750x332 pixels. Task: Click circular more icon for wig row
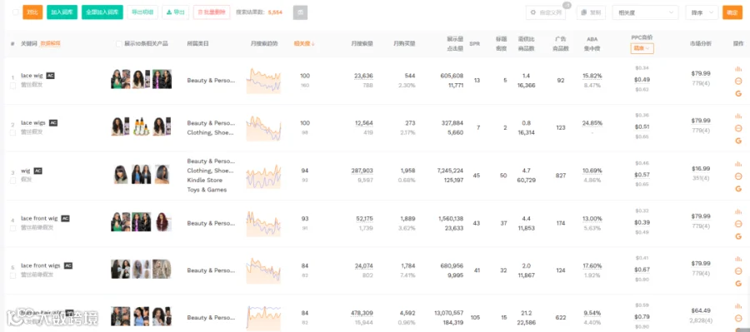[738, 176]
